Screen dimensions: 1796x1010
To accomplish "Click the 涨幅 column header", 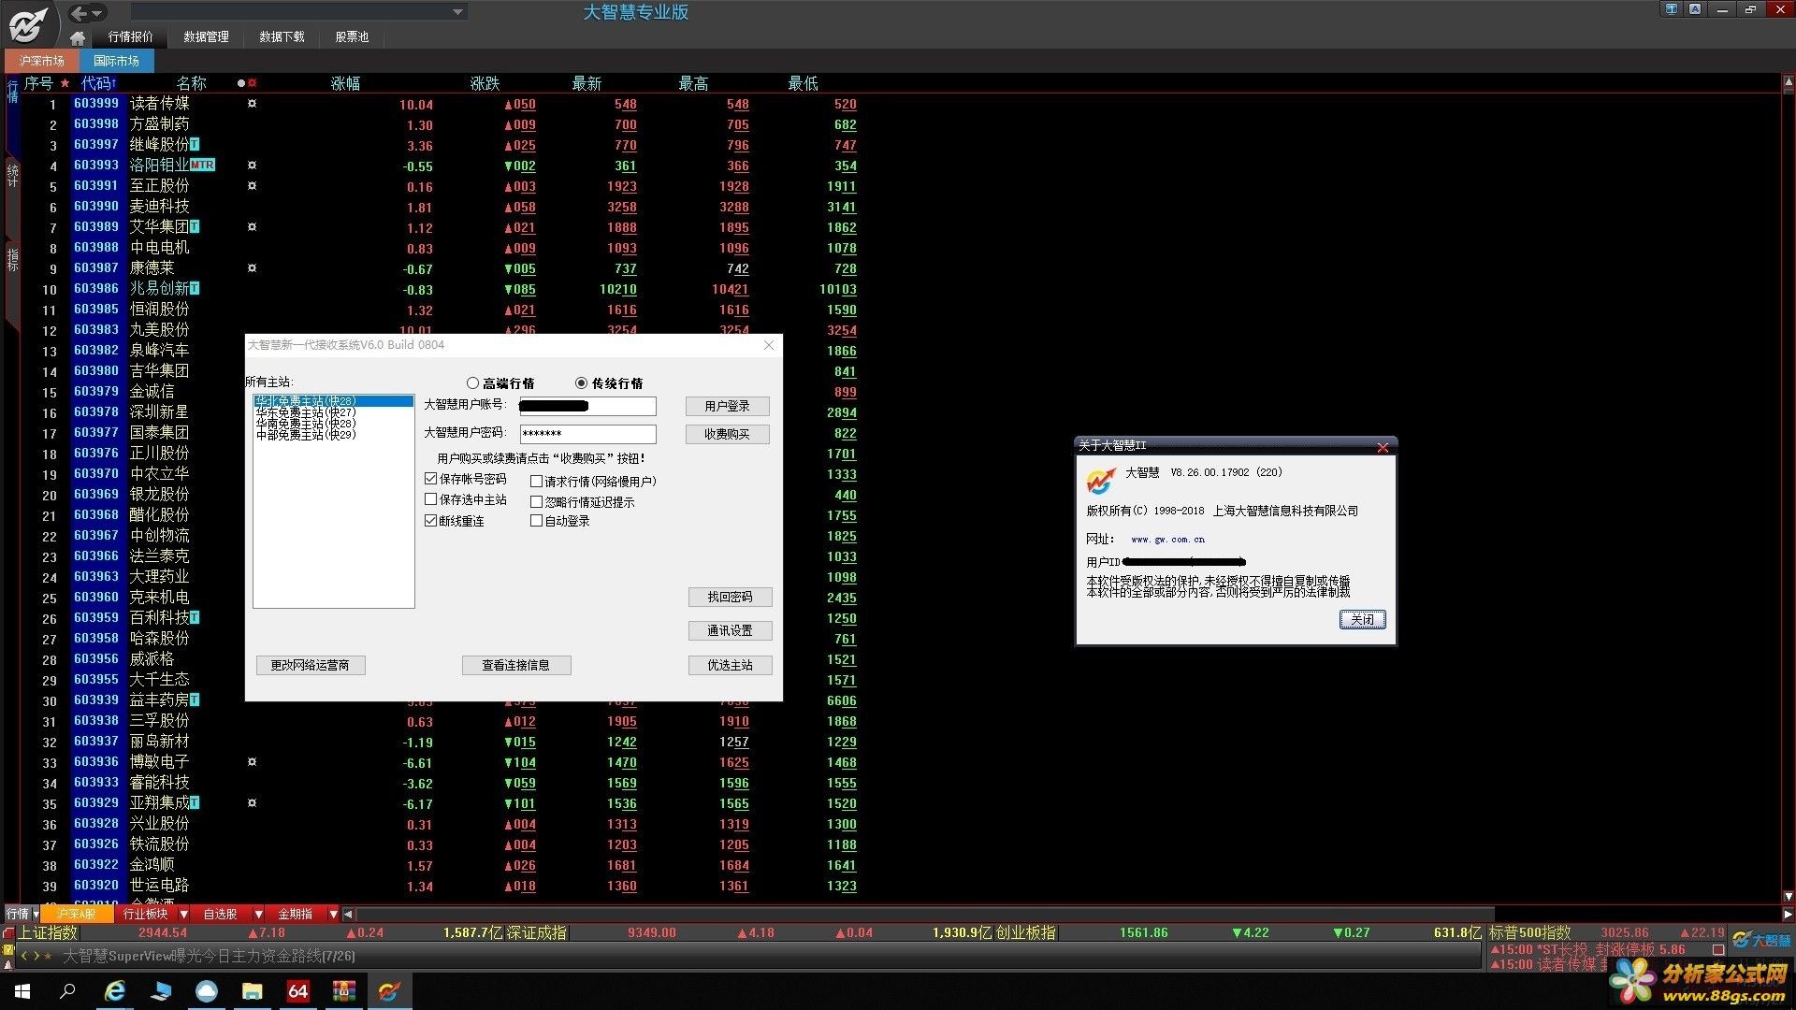I will click(345, 83).
